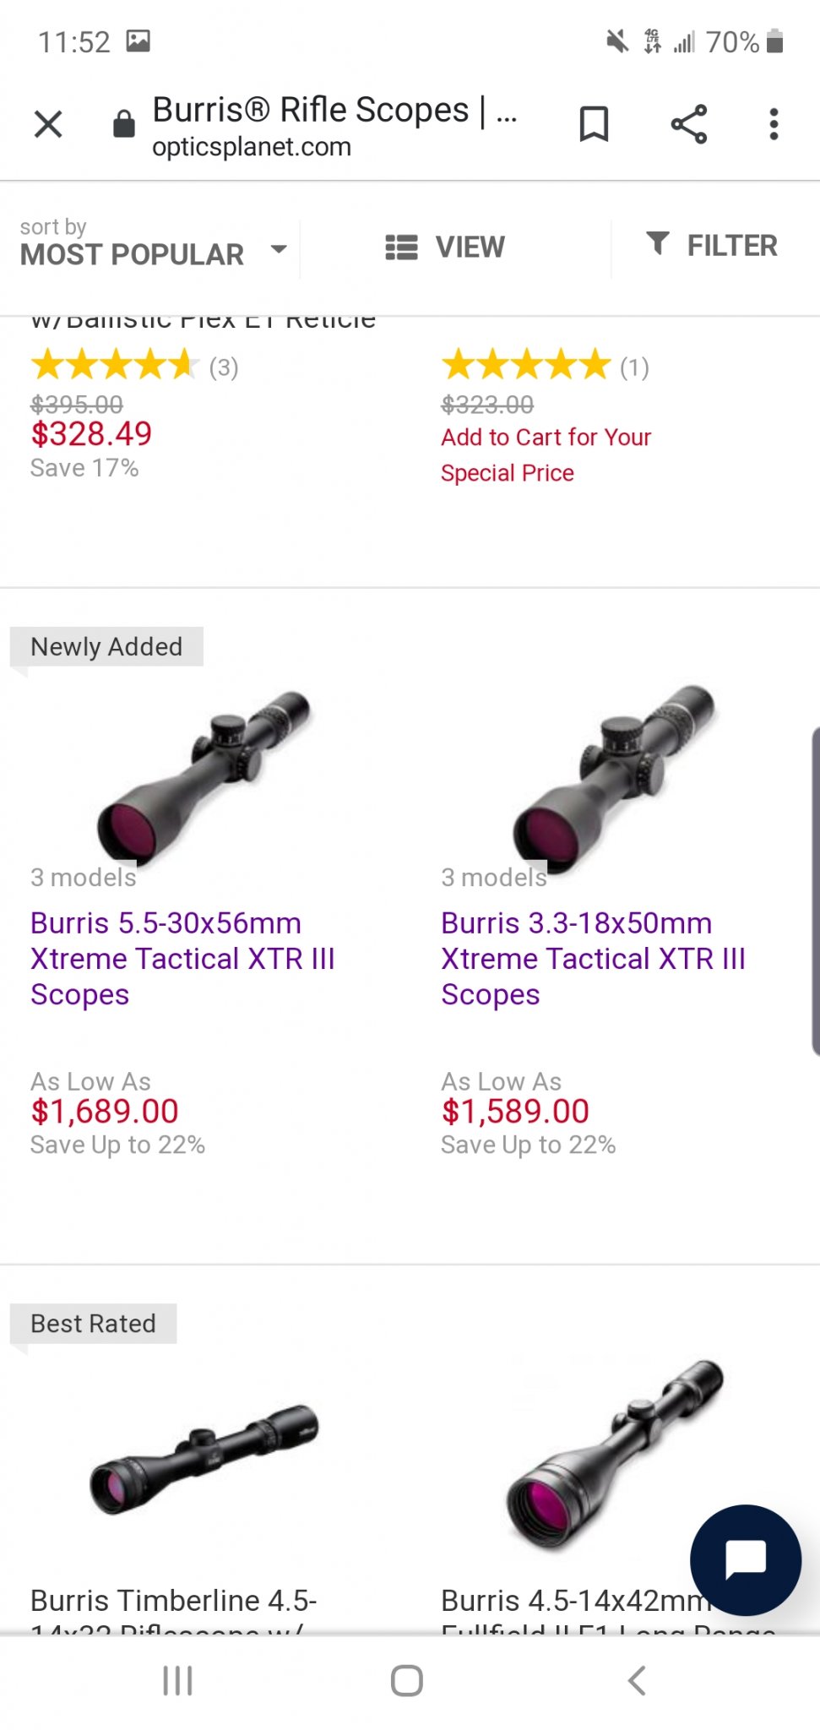Close the browser tab with X icon

48,124
